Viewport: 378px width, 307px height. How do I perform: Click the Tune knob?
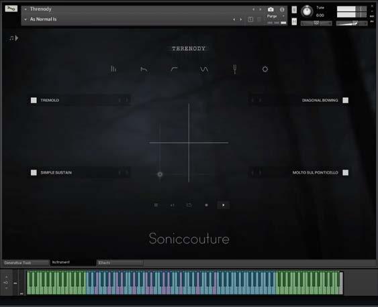(x=307, y=11)
